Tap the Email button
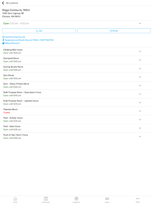The height and width of the screenshot is (204, 153). tap(114, 31)
